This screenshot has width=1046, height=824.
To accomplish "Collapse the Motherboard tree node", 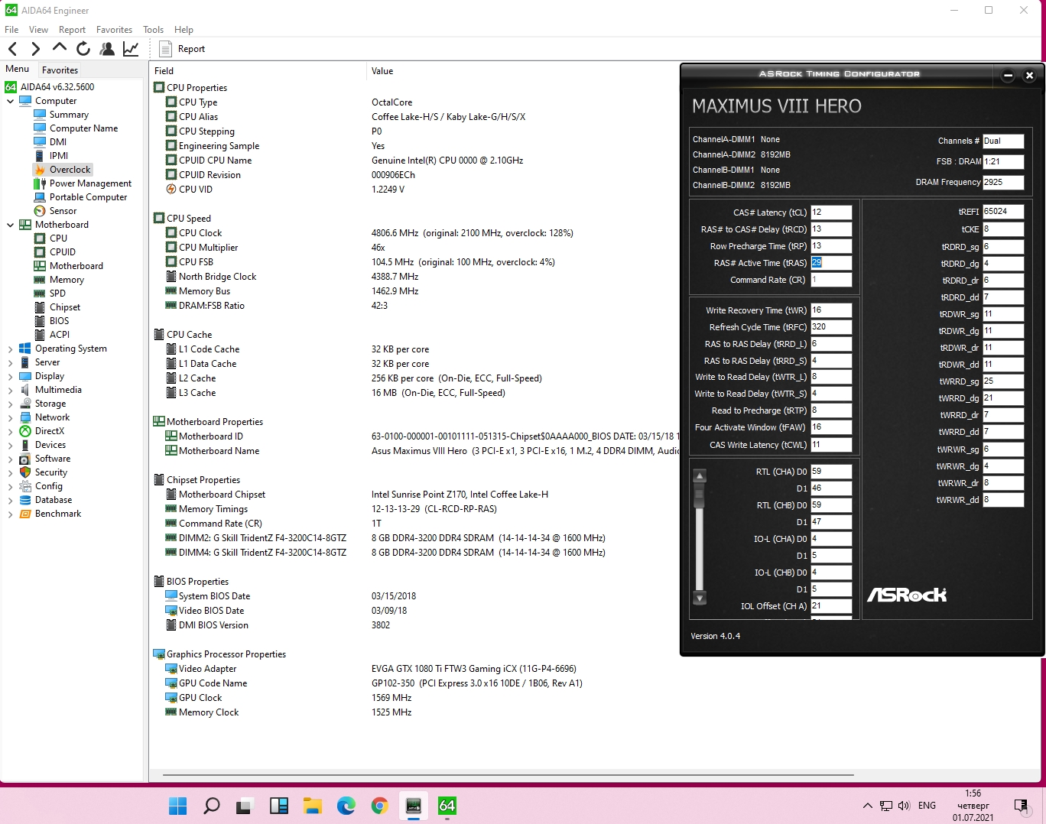I will (10, 225).
